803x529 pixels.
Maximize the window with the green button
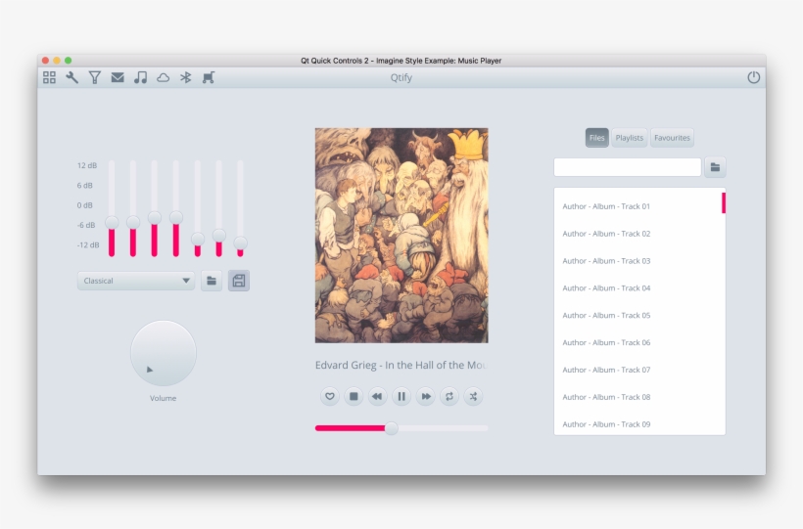(x=69, y=61)
